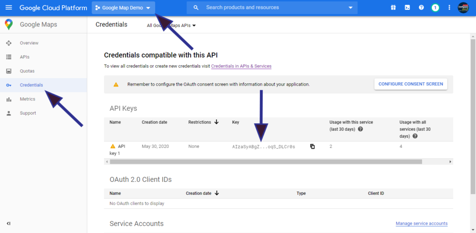This screenshot has height=233, width=476.
Task: Open the gift free trial icon
Action: pos(393,7)
